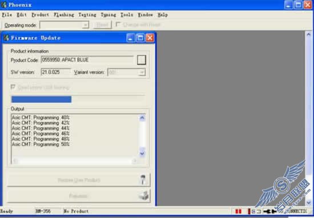The height and width of the screenshot is (218, 314).
Task: Expand the Operating mode dropdown
Action: click(x=86, y=25)
